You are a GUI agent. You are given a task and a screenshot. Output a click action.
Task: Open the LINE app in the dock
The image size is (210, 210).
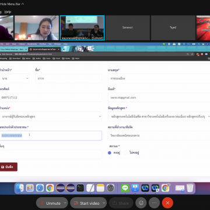(125, 188)
